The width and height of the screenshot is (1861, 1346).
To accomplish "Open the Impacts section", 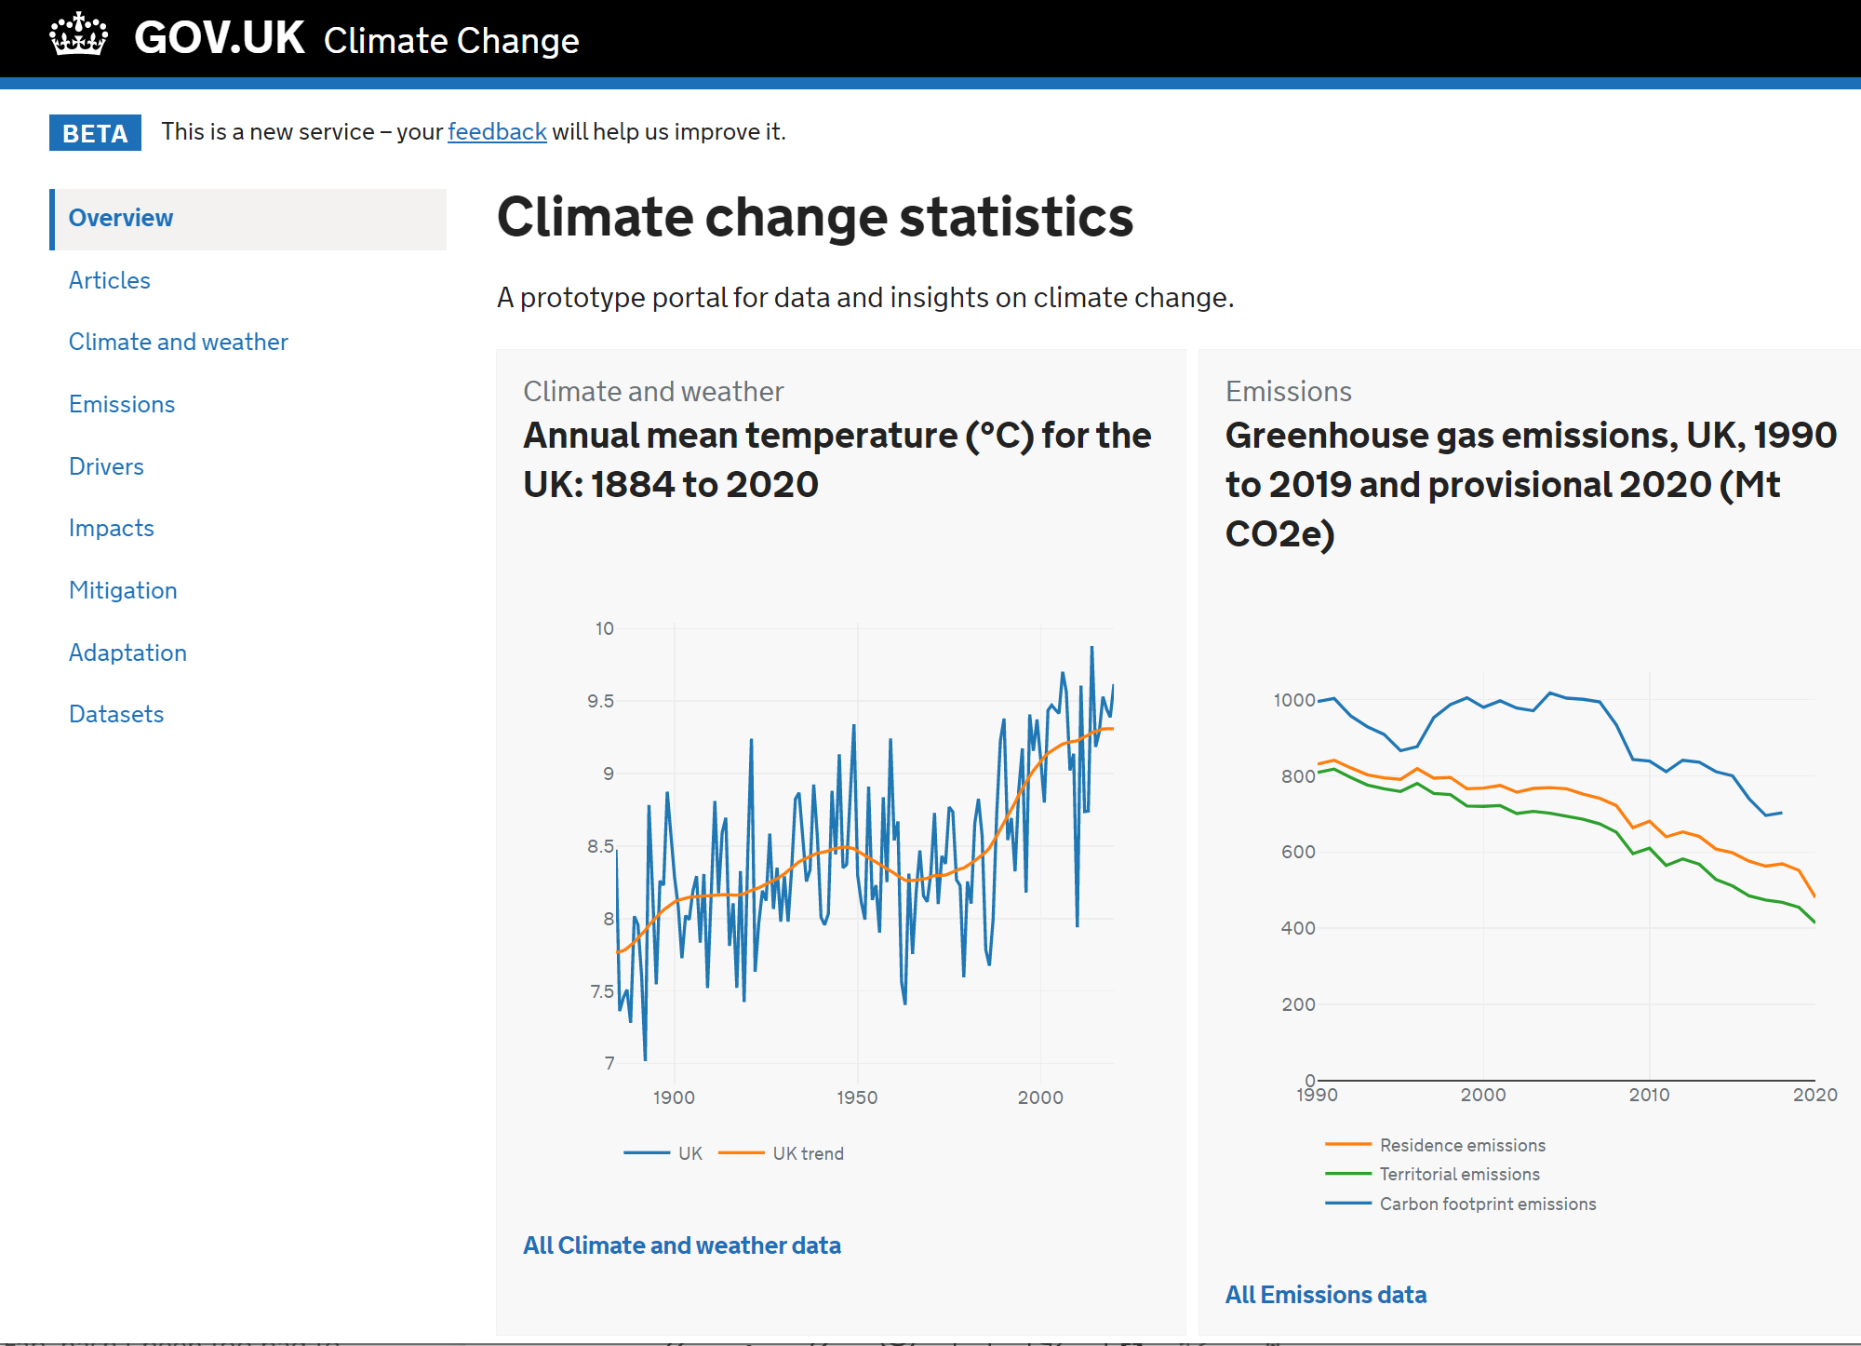I will (x=112, y=529).
